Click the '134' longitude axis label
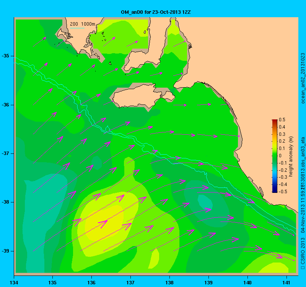The width and height of the screenshot is (306, 287). tap(14, 282)
